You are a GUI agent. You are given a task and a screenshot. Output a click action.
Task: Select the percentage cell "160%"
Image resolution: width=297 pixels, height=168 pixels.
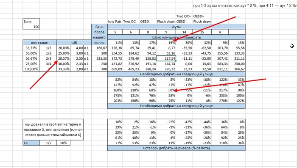tap(115, 90)
